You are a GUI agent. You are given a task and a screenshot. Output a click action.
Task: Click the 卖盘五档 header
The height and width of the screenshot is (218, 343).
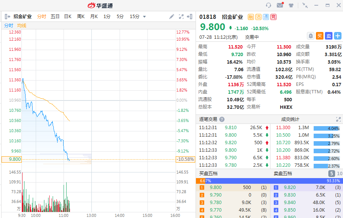point(283,174)
